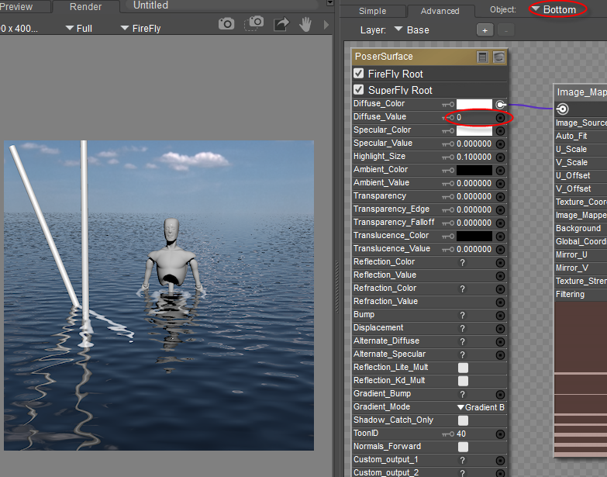
Task: Click the Specular_Color connector plug icon
Action: (x=500, y=130)
